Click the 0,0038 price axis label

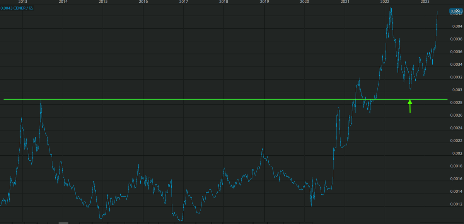coord(457,39)
